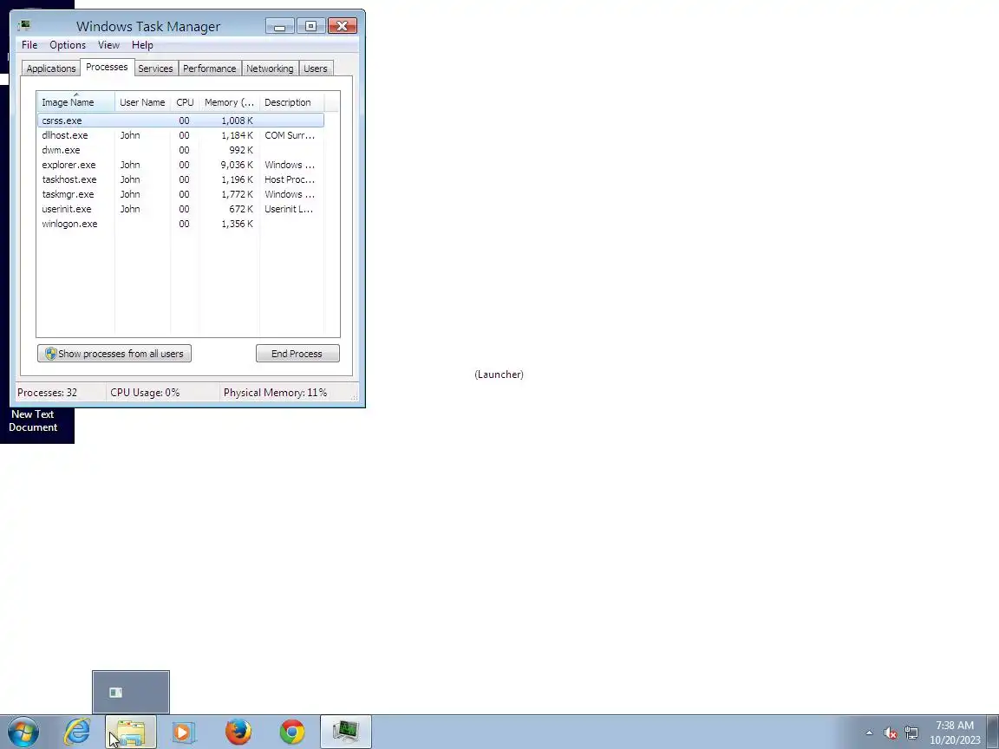999x749 pixels.
Task: Minimize the Task Manager window
Action: (x=280, y=26)
